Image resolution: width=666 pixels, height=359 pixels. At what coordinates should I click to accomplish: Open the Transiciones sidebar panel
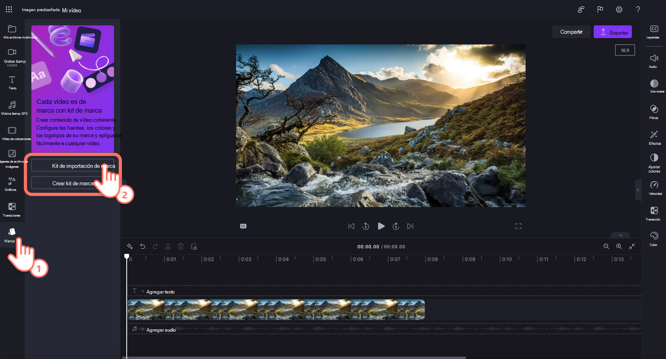[x=12, y=209]
